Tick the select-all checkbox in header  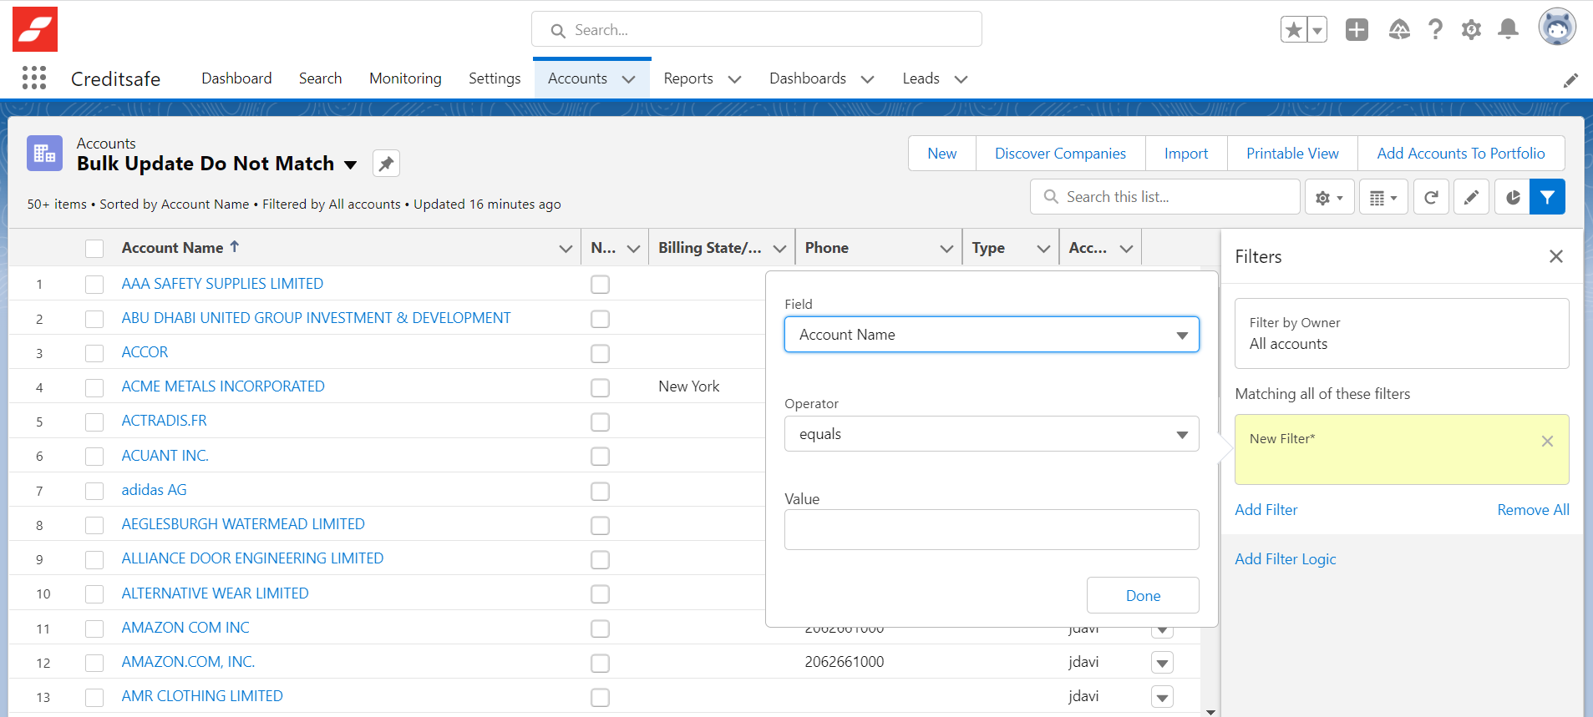[x=94, y=248]
